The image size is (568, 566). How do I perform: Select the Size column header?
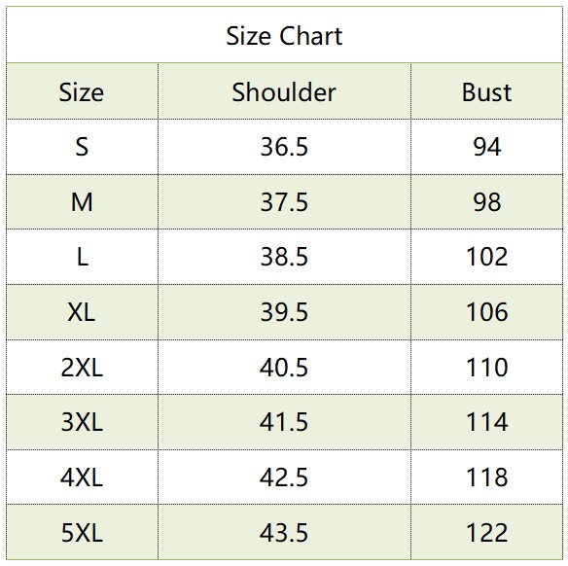(x=82, y=92)
